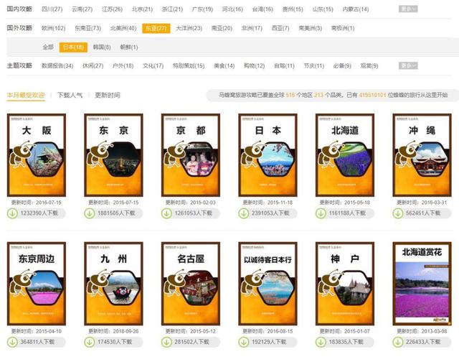This screenshot has width=459, height=357.
Task: Filter by 东南亚(73)
Action: [87, 28]
